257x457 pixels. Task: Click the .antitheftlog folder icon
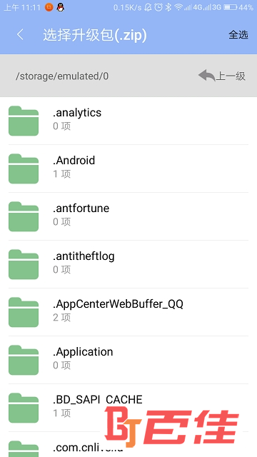coord(24,264)
